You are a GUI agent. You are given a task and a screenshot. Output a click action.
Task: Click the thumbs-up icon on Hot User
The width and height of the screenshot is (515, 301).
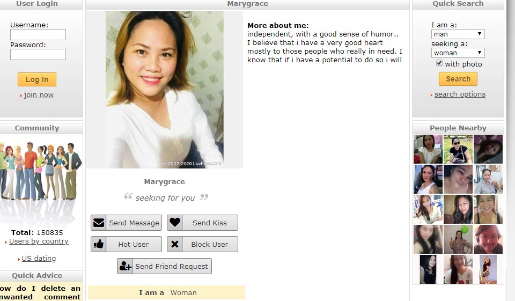click(99, 244)
